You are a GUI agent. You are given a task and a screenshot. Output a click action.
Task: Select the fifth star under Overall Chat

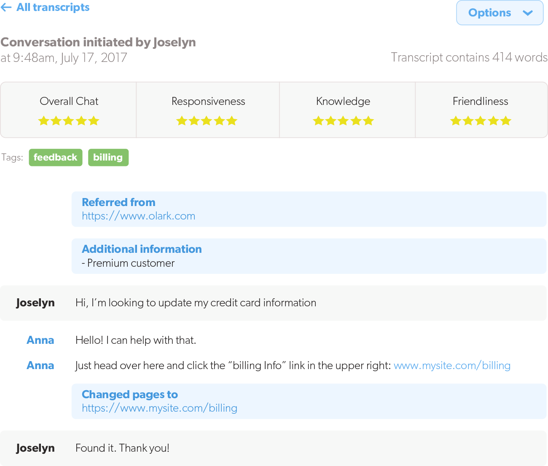coord(93,121)
